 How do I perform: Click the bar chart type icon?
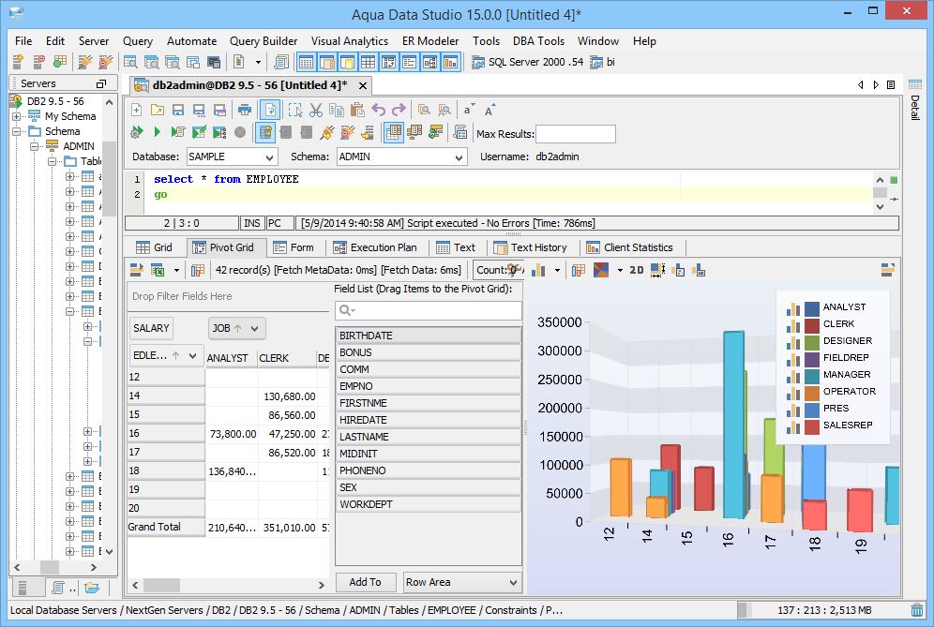[539, 270]
